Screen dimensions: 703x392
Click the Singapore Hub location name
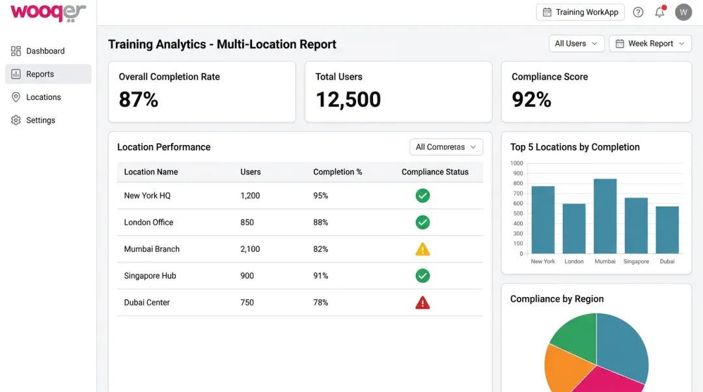150,276
